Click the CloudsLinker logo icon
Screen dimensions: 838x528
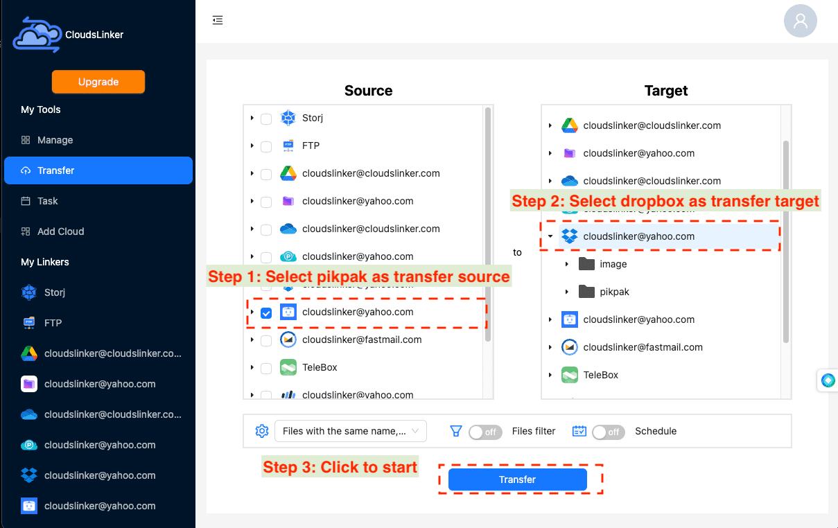(x=37, y=34)
